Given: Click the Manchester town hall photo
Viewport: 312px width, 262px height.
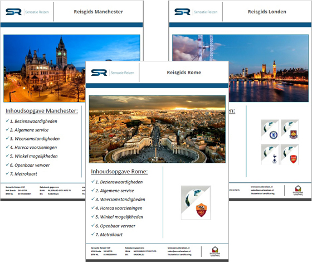Looking at the screenshot, I should tap(45, 68).
